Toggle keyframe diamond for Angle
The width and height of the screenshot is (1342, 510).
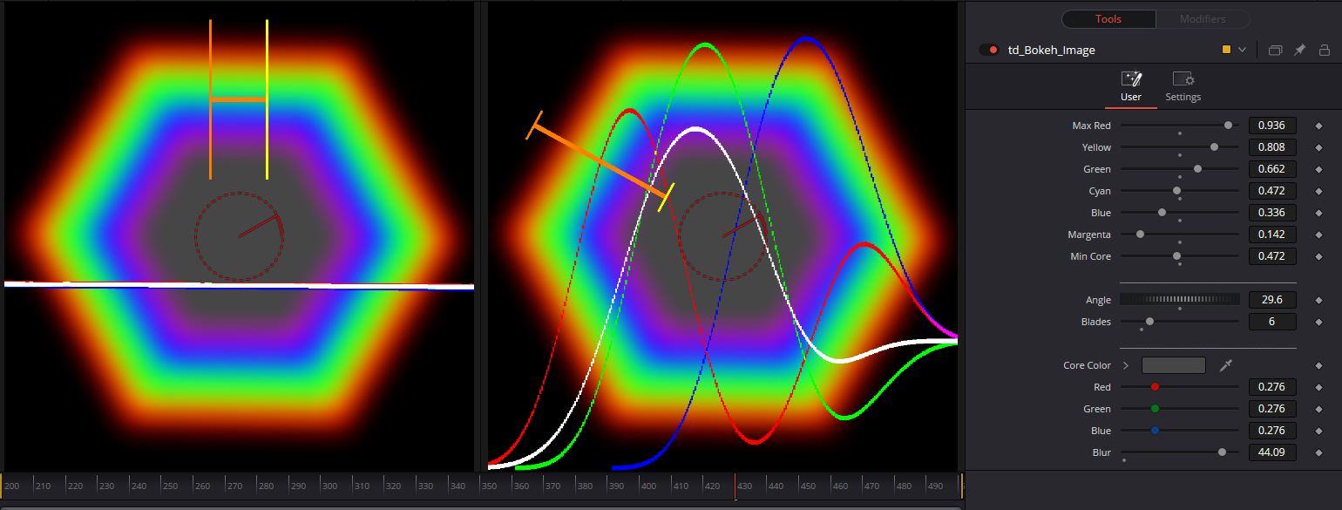1318,300
